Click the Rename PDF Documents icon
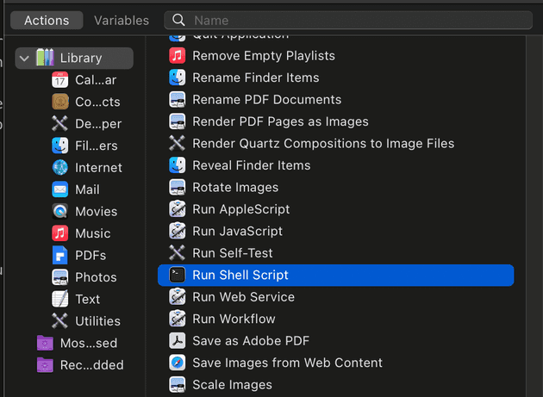This screenshot has width=543, height=397. [178, 100]
